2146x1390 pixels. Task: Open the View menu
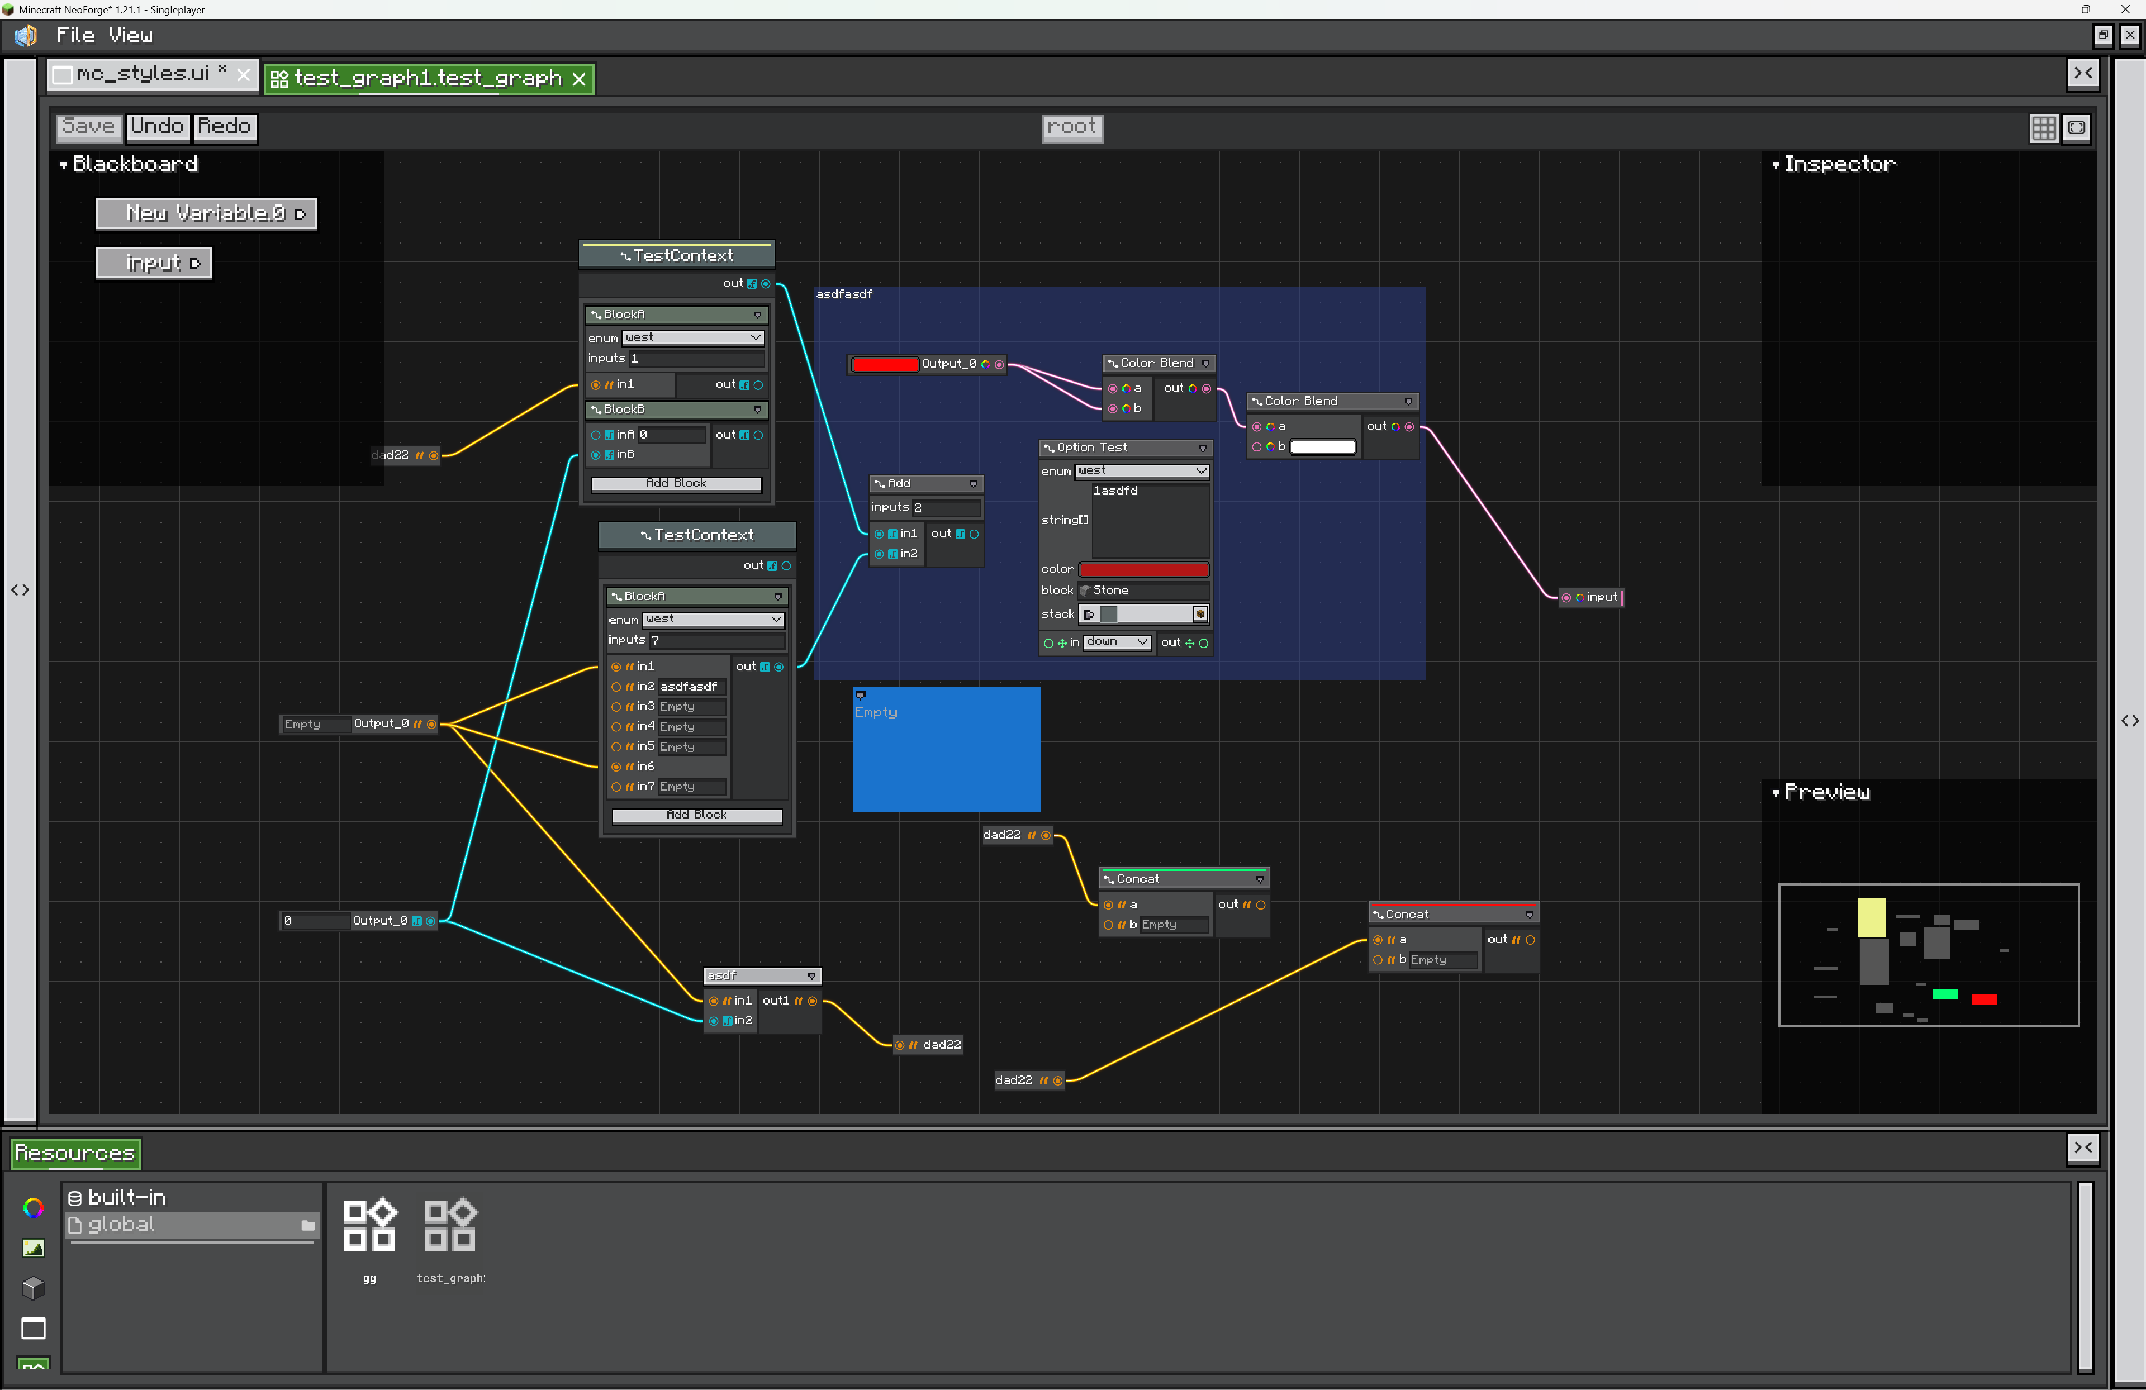(x=131, y=35)
